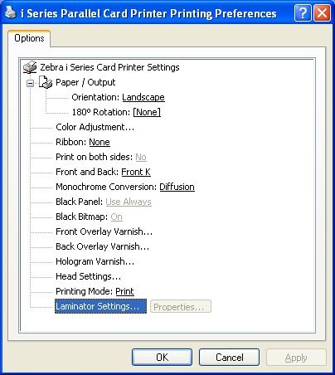This screenshot has width=335, height=375.
Task: Select the Laminator Settings... item
Action: (100, 306)
